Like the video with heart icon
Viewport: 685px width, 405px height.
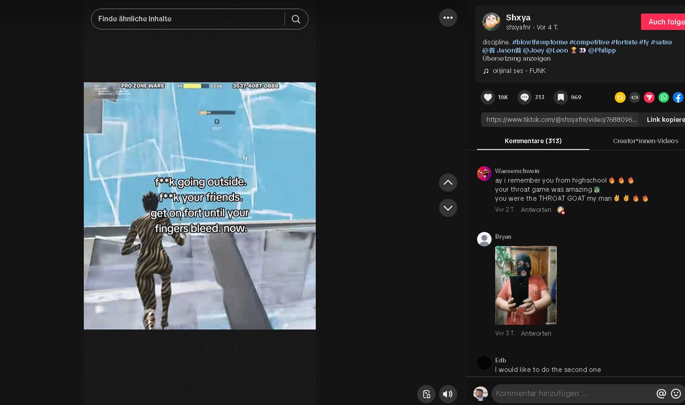(487, 98)
